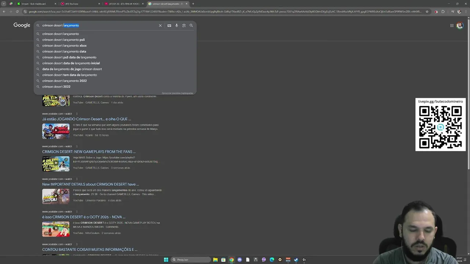
Task: Open the Chrome profile avatar in toolbar
Action: 459,12
